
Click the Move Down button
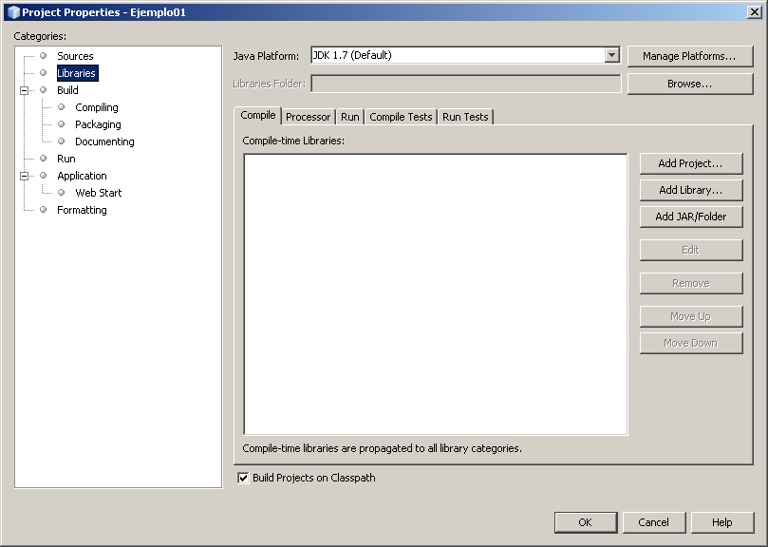point(690,343)
